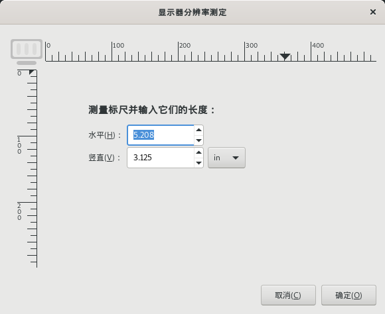Image resolution: width=385 pixels, height=314 pixels.
Task: Increase the 竖直(V) value with up arrow
Action: pyautogui.click(x=199, y=152)
